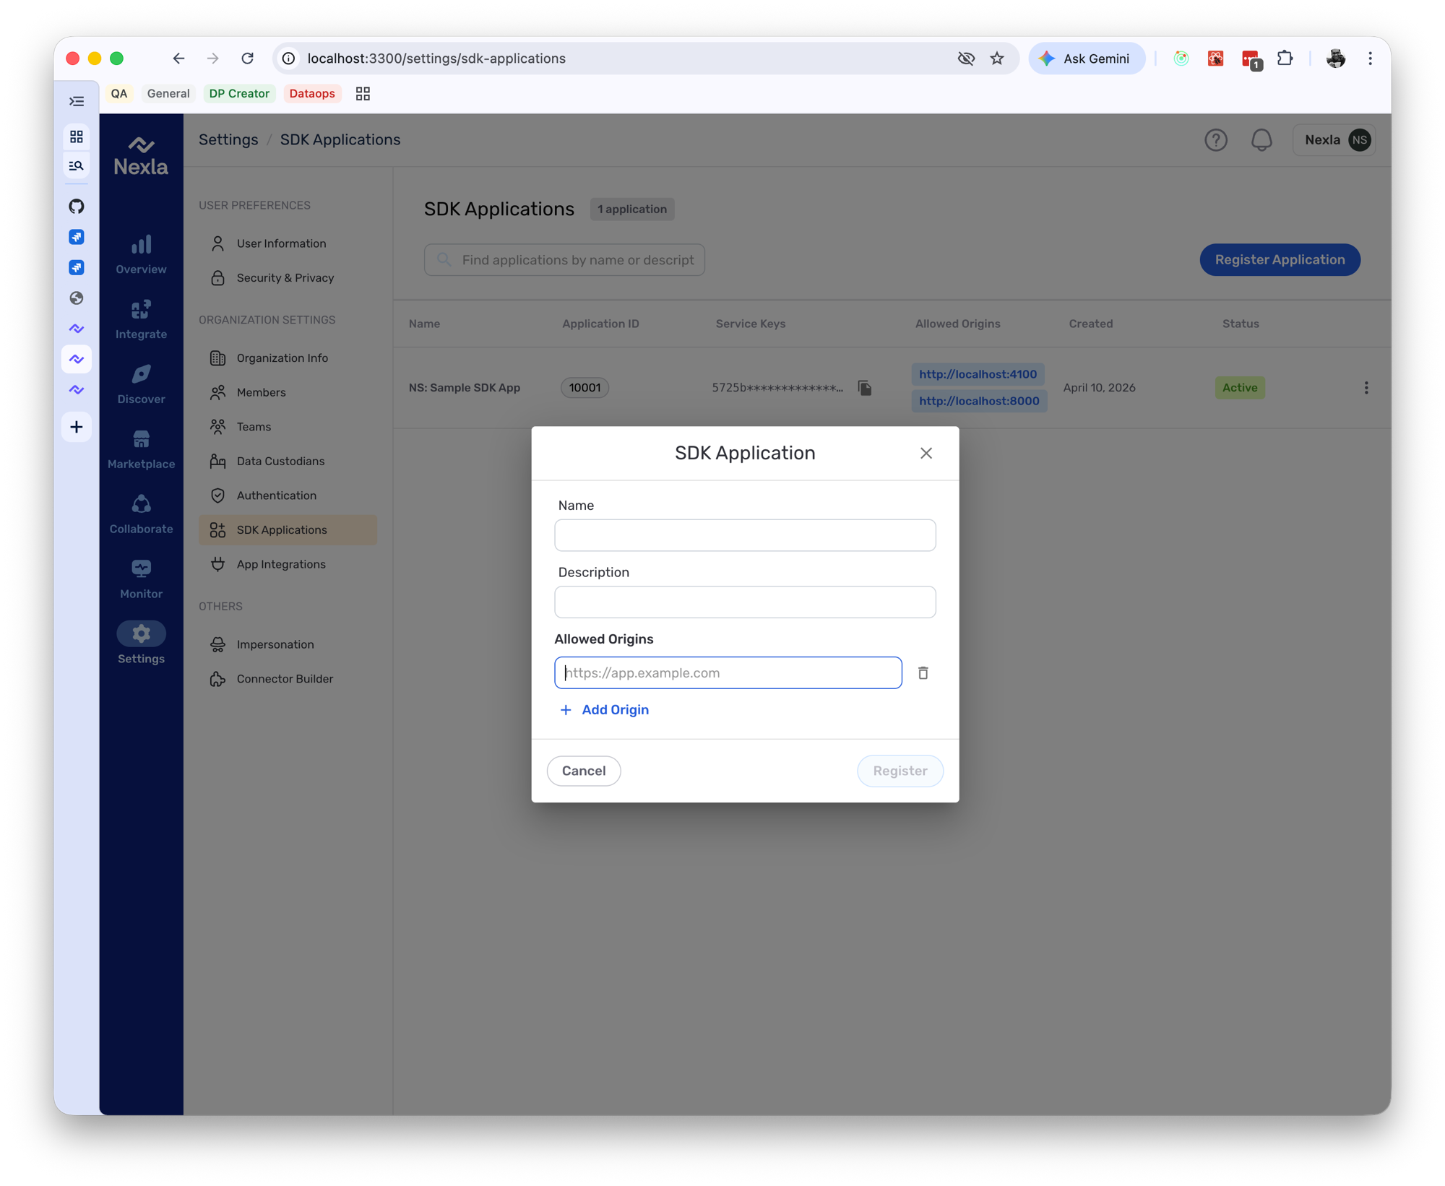Open the row actions menu for the SDK app
The image size is (1445, 1186).
(x=1366, y=388)
